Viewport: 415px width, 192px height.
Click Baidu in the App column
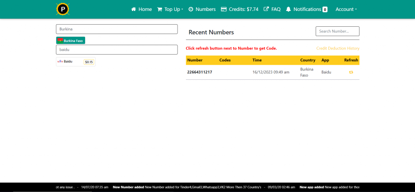click(x=326, y=72)
